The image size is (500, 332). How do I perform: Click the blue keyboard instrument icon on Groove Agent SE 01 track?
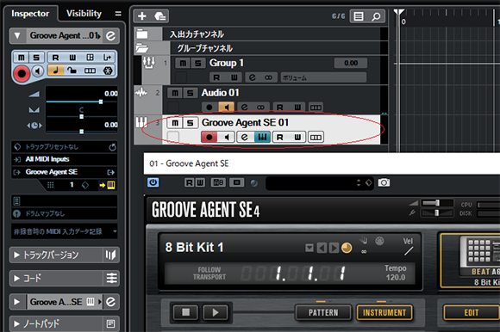[x=262, y=137]
